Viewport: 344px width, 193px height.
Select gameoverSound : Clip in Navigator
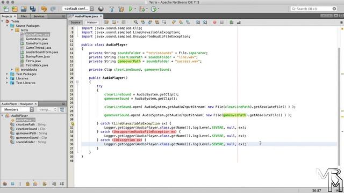pos(31,138)
